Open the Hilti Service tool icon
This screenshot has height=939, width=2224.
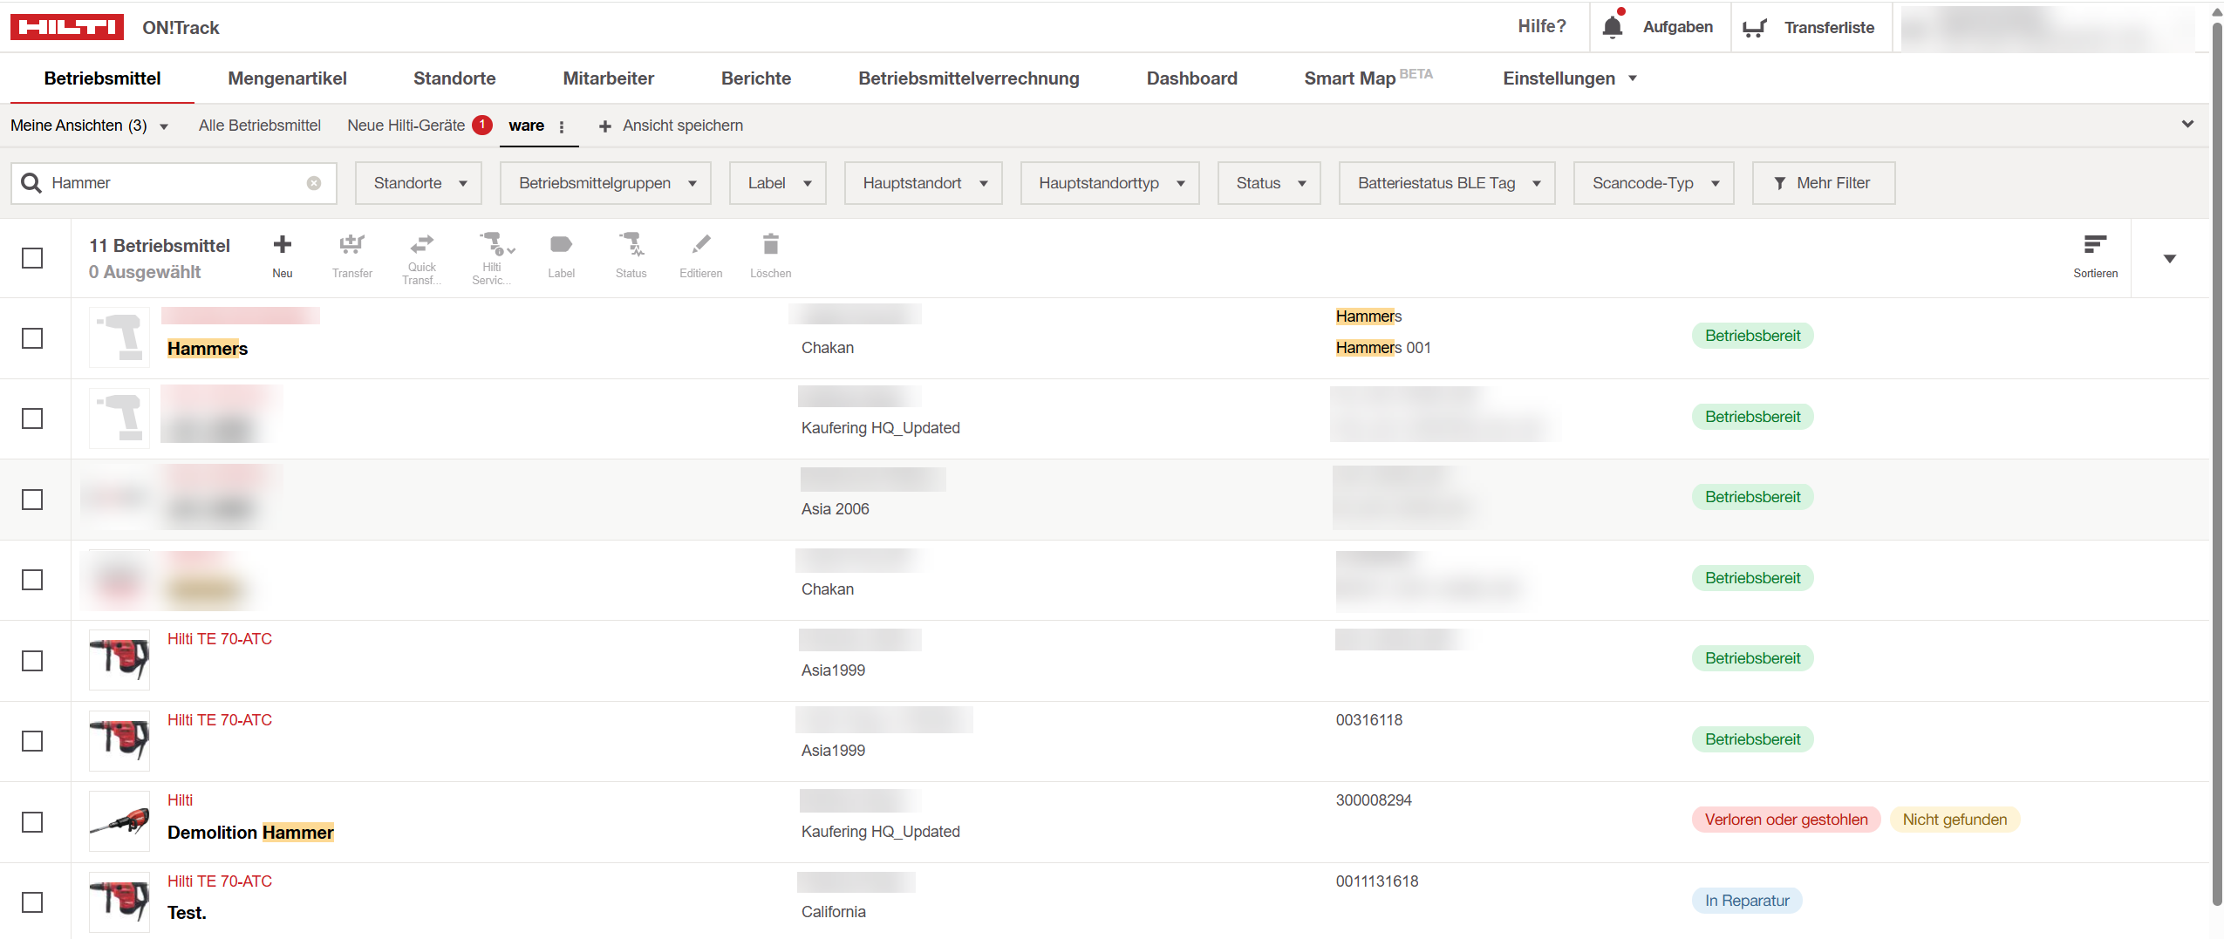pos(495,243)
